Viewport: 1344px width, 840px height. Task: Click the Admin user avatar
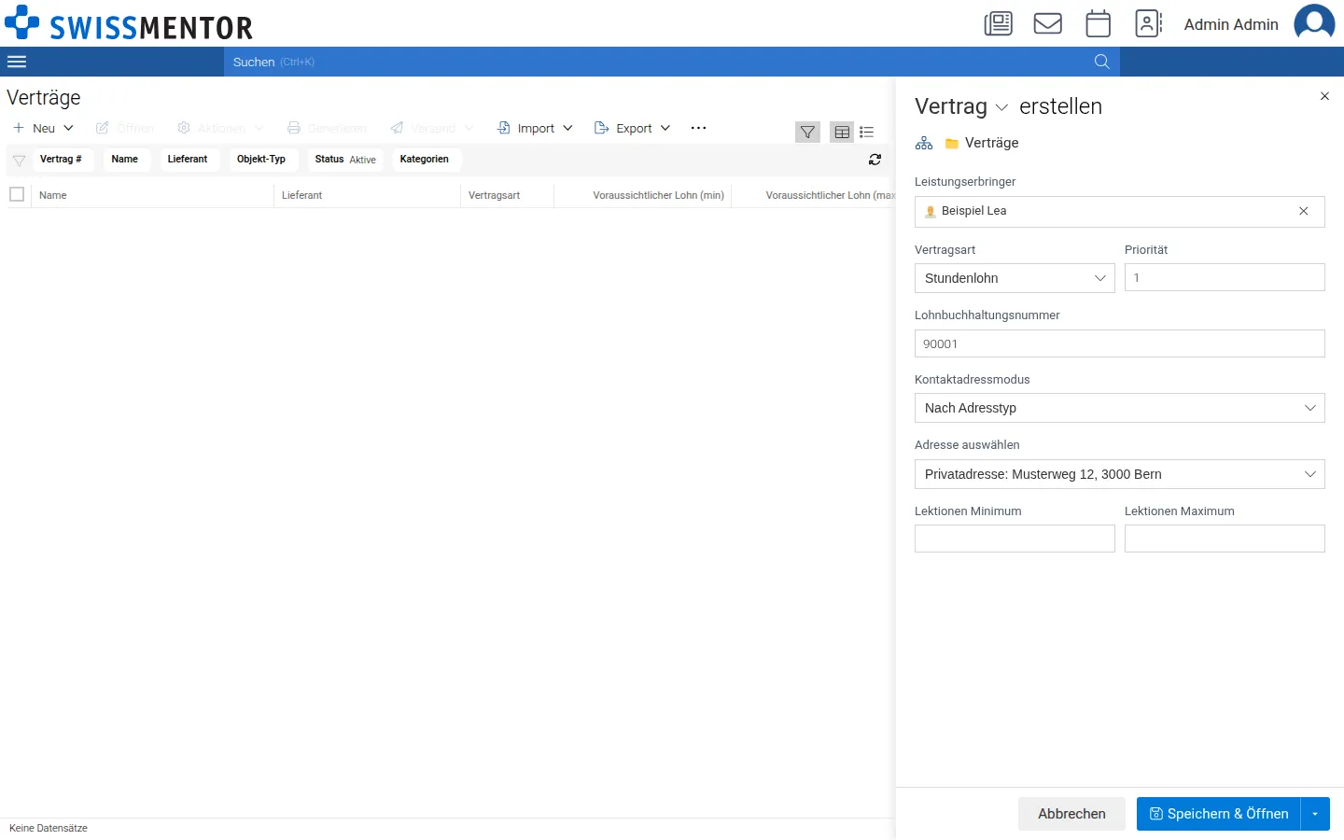1314,24
